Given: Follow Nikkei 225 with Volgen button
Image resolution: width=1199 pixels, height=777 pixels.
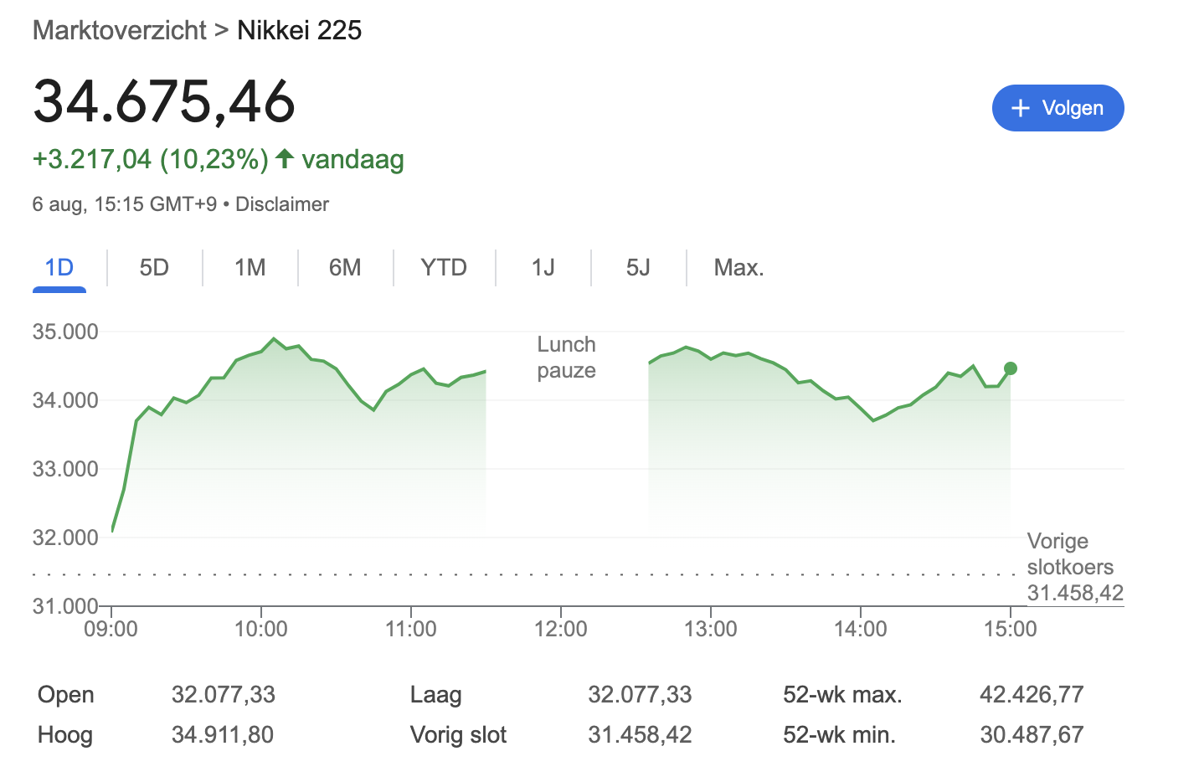Looking at the screenshot, I should pyautogui.click(x=1057, y=108).
